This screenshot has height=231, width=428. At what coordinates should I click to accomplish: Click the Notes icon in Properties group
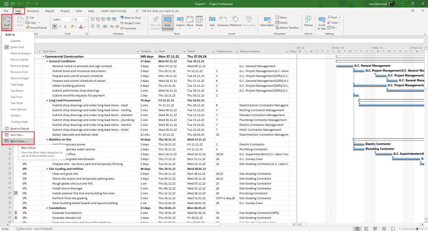pos(277,18)
